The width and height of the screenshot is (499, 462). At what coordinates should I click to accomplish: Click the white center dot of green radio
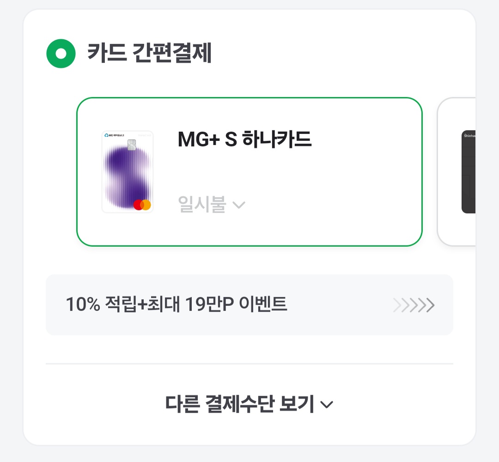(61, 54)
